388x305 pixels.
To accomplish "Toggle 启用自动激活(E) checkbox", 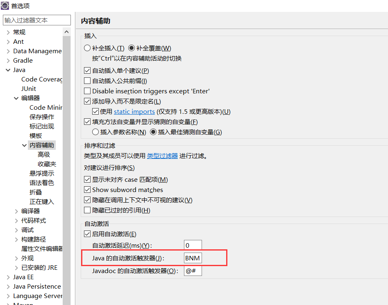I will point(87,234).
